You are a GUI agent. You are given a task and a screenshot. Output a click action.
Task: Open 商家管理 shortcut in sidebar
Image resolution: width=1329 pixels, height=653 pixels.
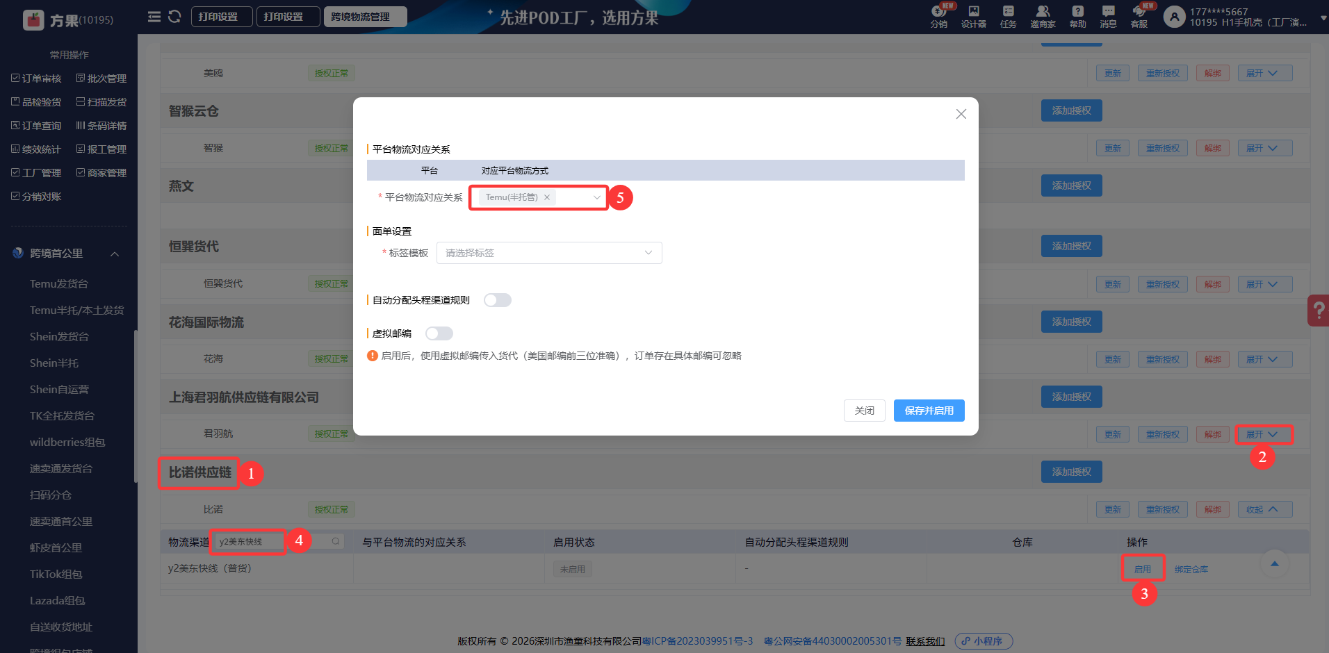click(101, 173)
